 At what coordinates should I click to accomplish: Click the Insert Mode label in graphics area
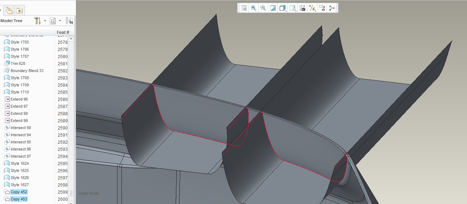[89, 193]
